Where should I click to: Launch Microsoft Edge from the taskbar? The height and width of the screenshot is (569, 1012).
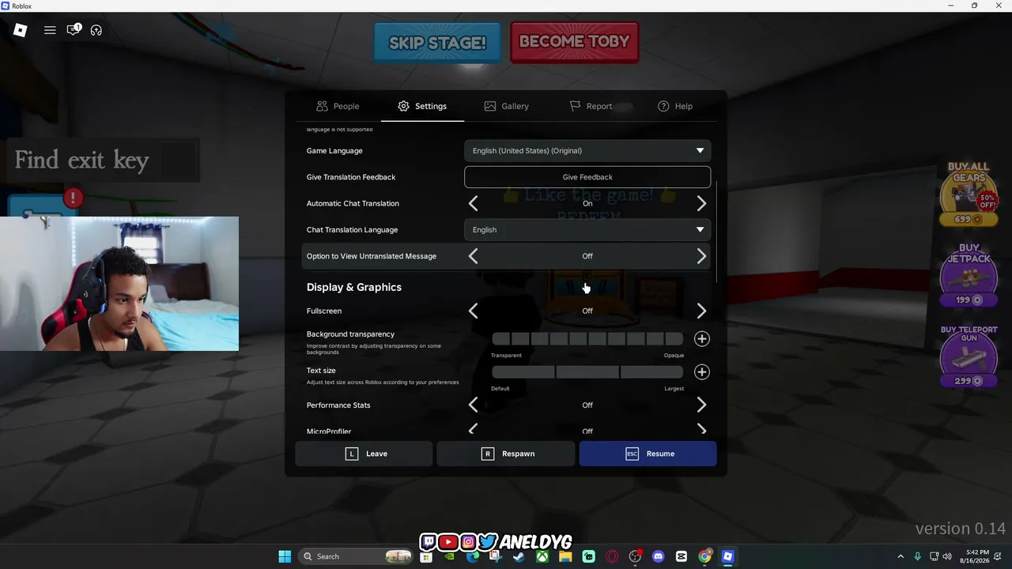coord(472,556)
